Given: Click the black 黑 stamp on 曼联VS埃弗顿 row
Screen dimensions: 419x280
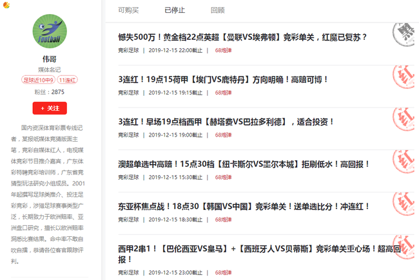Looking at the screenshot, I should (x=404, y=35).
